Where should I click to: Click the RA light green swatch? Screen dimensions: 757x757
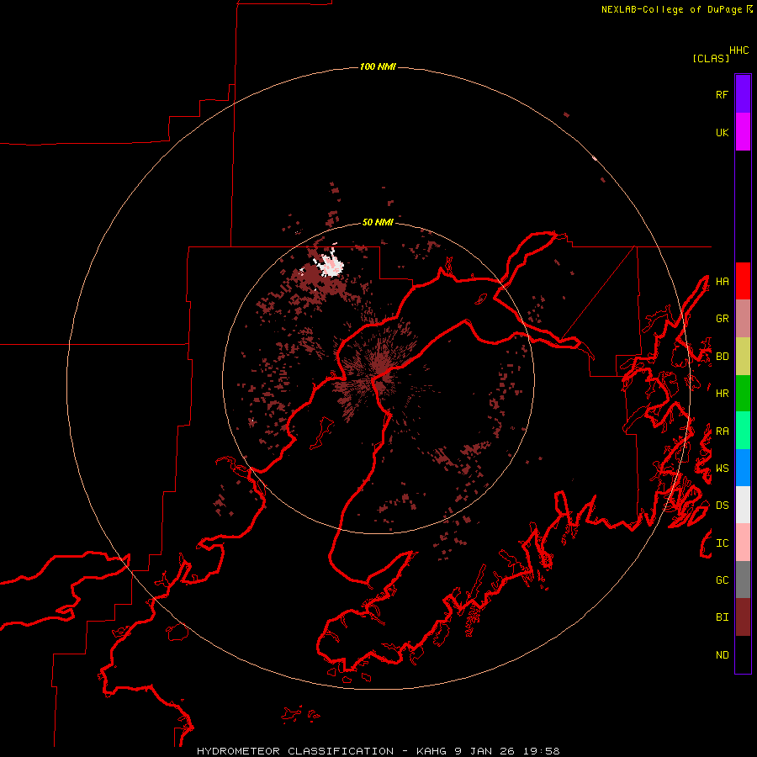point(743,431)
